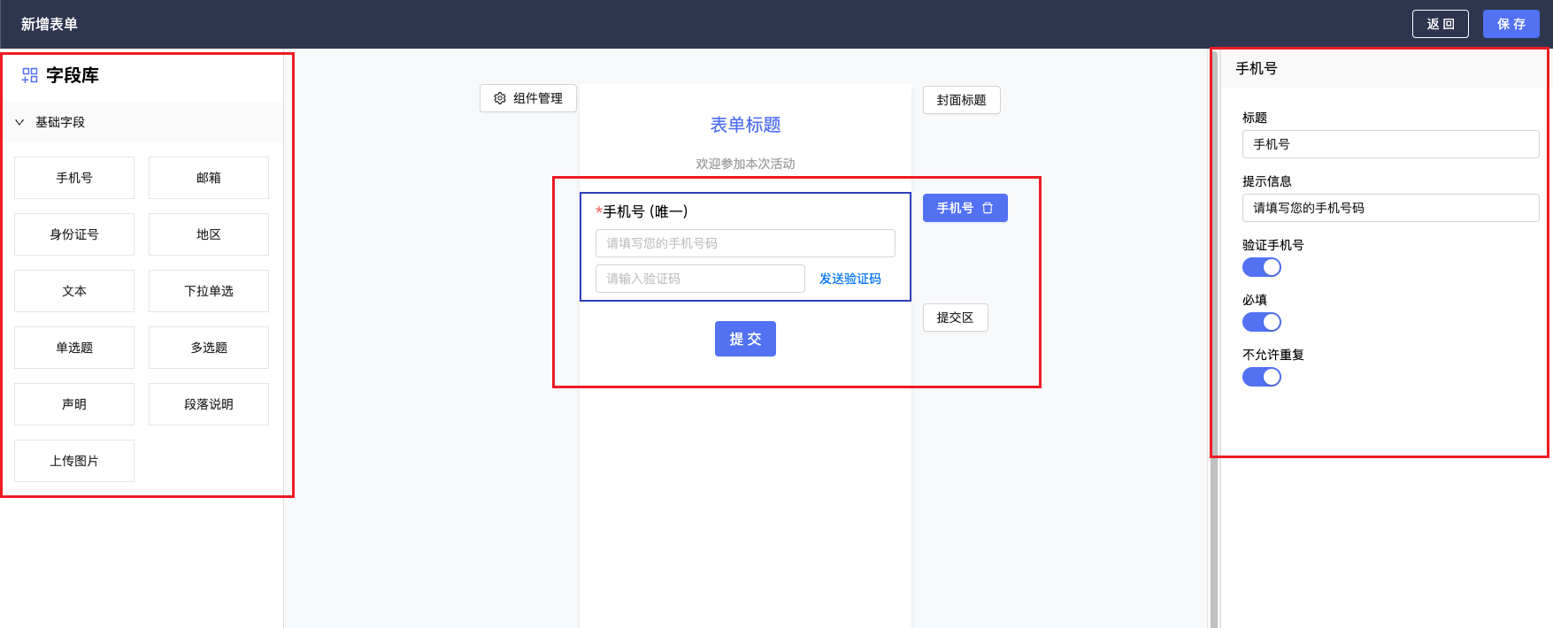Add the 邮箱 field from the library
Image resolution: width=1553 pixels, height=628 pixels.
(209, 178)
